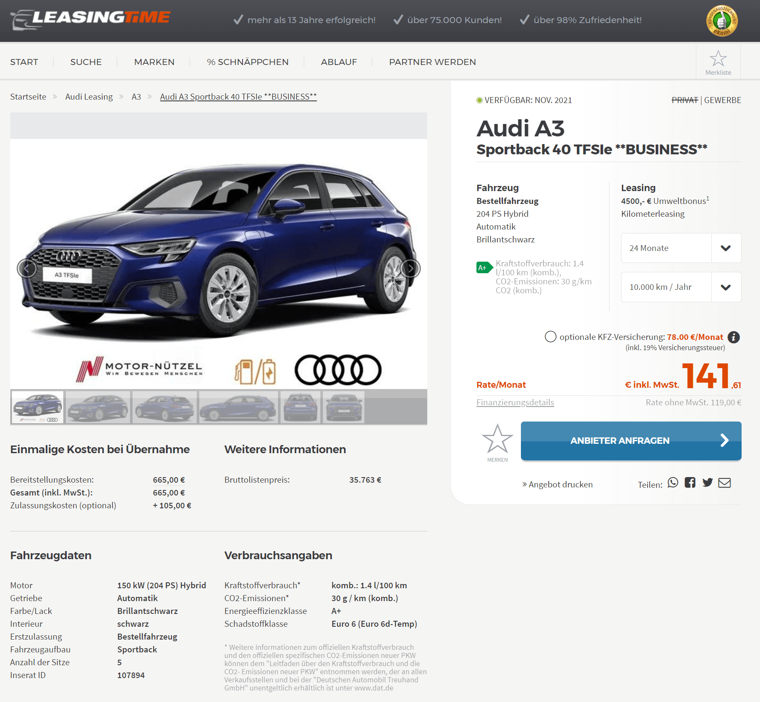
Task: Show previous car image arrow
Action: pos(27,268)
